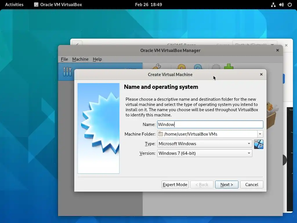
Task: Expand the Type combo box
Action: pyautogui.click(x=204, y=143)
